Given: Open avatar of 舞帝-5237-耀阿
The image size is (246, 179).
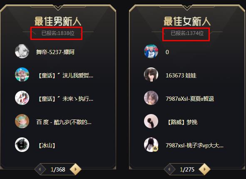Looking at the screenshot, I should click(x=22, y=51).
